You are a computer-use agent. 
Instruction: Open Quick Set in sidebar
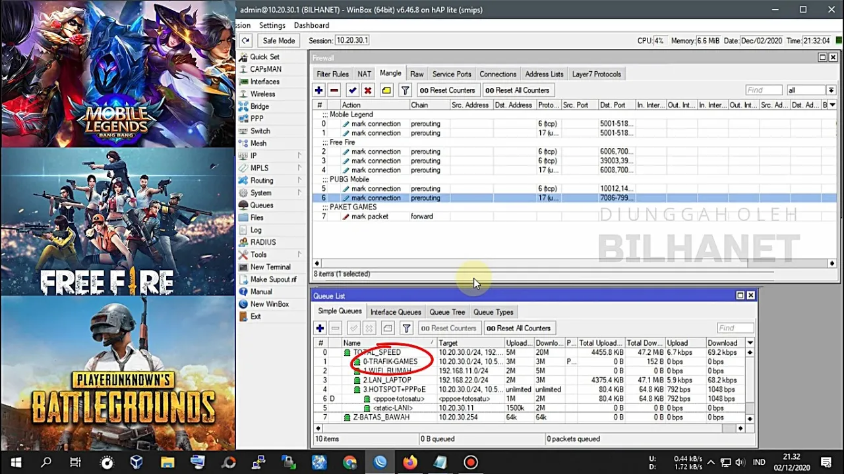pos(264,57)
